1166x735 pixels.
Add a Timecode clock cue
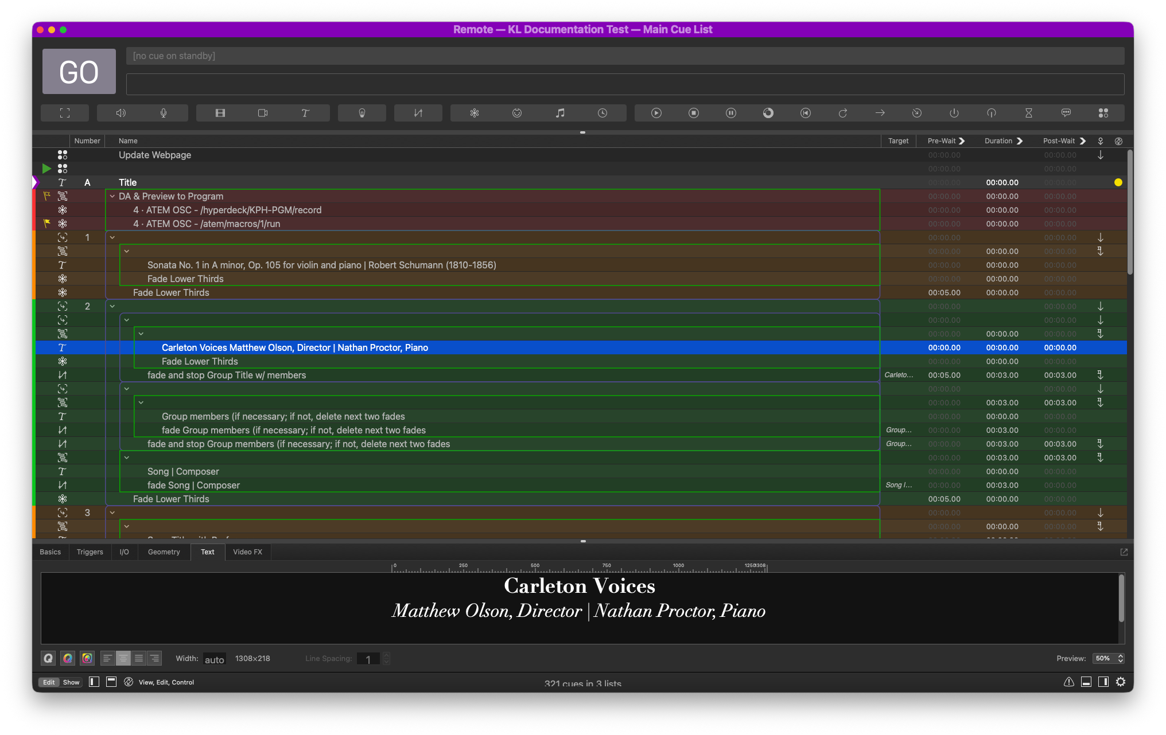[603, 113]
